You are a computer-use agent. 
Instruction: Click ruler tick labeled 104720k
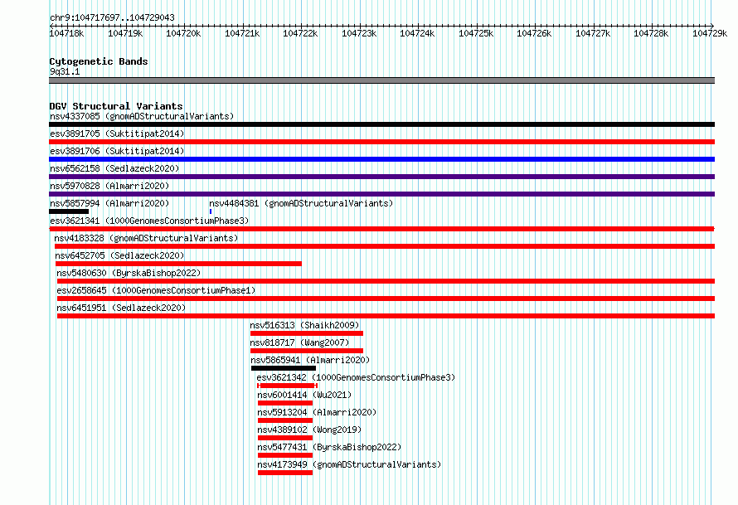[x=183, y=33]
